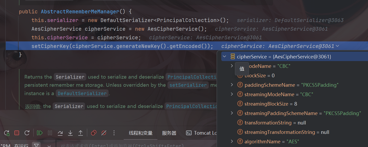The image size is (368, 147).
Task: Select cipherService = {AesCipherService@3061} row
Action: tap(295, 57)
